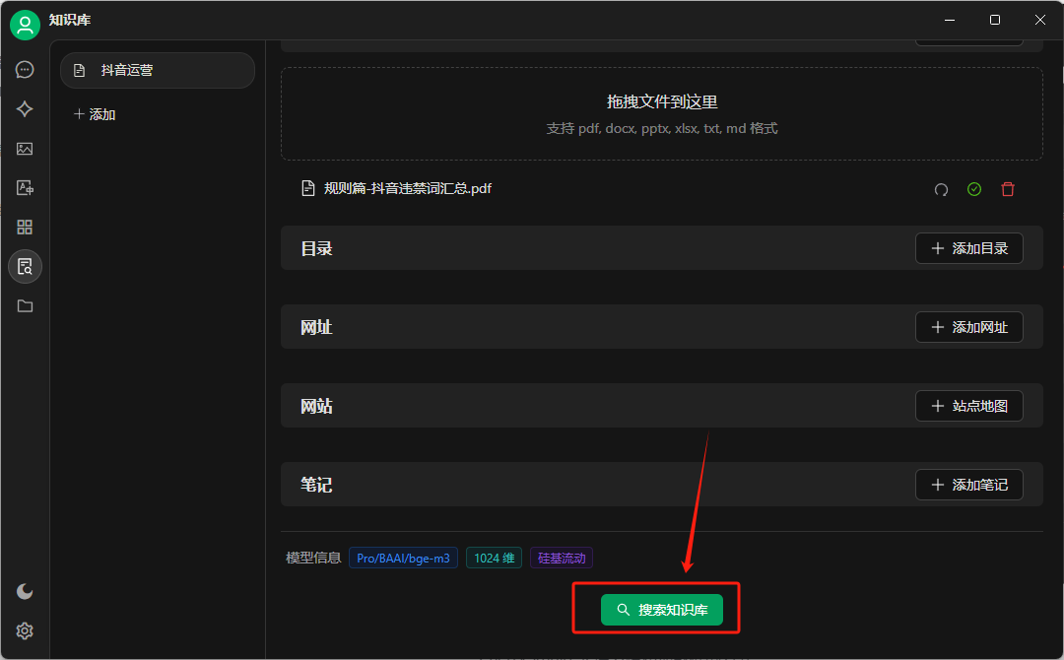Click 添加 to create a knowledge base
The height and width of the screenshot is (660, 1064).
click(x=96, y=114)
